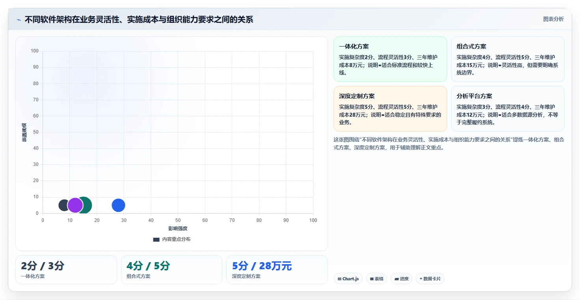Click the y-axis tick value 100
This screenshot has width=580, height=300.
pyautogui.click(x=35, y=51)
